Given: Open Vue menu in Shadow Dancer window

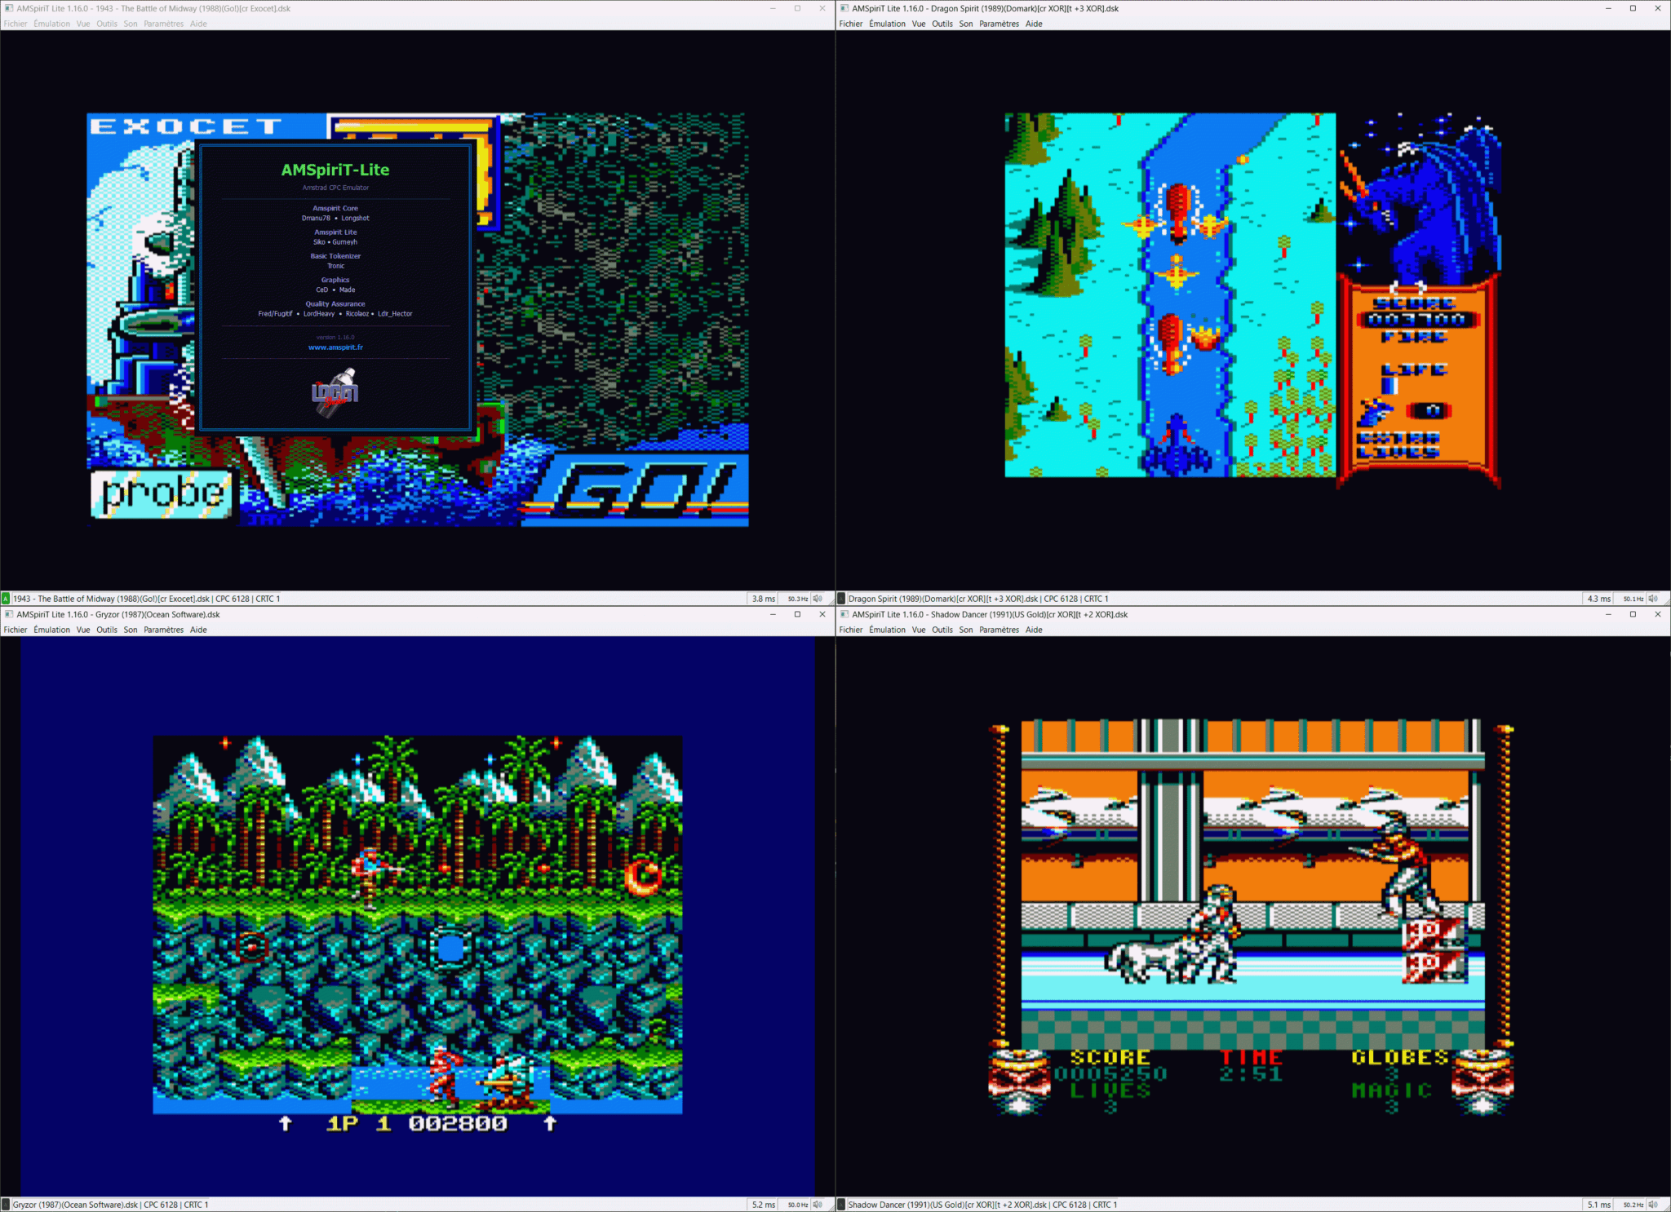Looking at the screenshot, I should click(919, 630).
